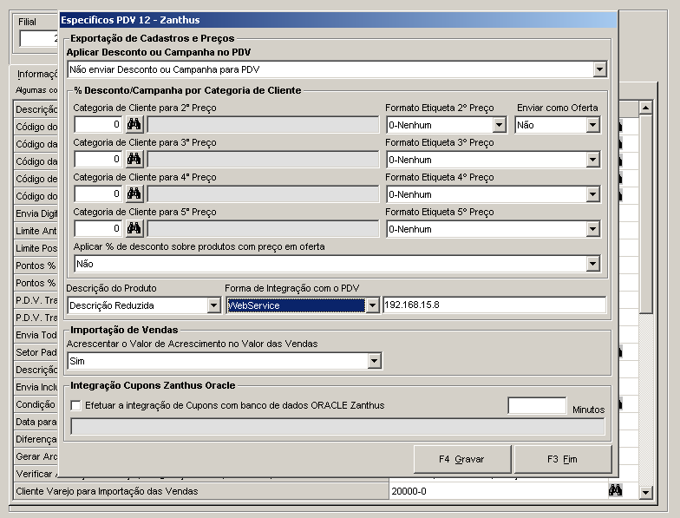Viewport: 680px width, 518px height.
Task: Open Enviar como Oferta dropdown
Action: pos(593,125)
